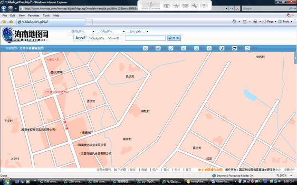Screen dimensions: 297x185
Task: Open a new tab with blank tab button
Action: coord(89,22)
